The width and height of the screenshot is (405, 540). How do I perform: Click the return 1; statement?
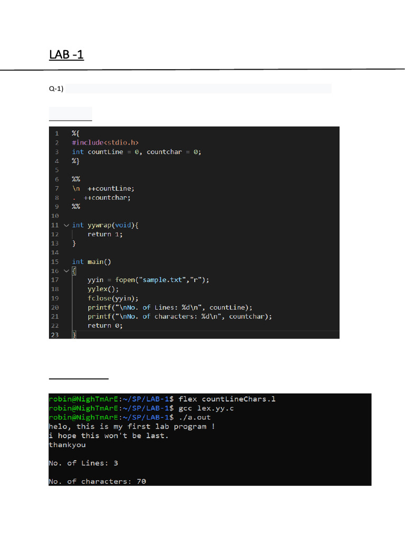105,235
